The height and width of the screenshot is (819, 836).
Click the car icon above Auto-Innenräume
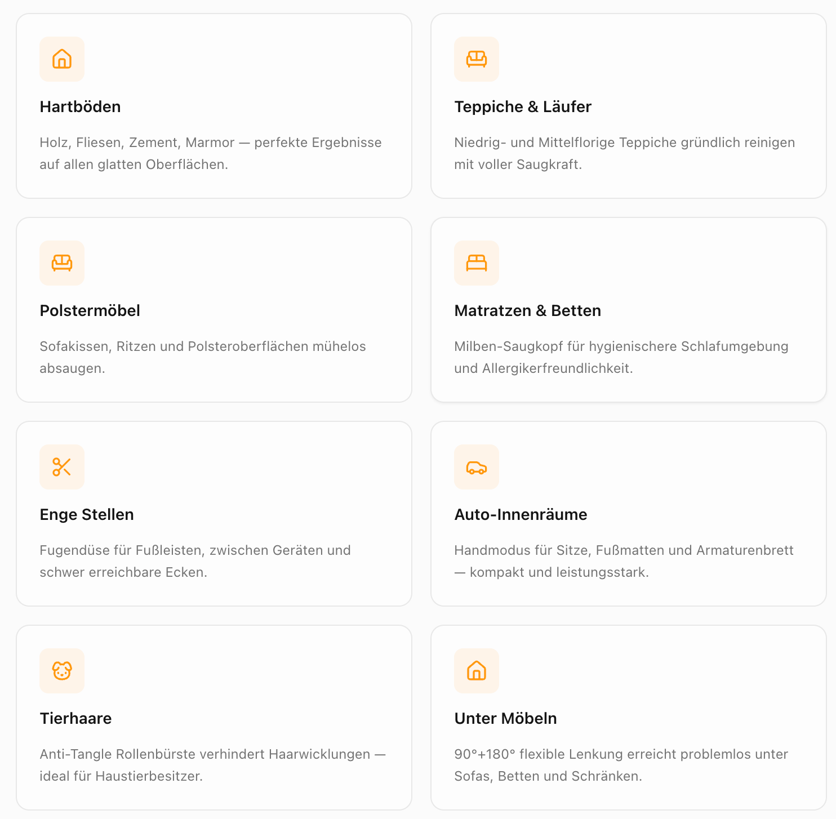tap(477, 467)
